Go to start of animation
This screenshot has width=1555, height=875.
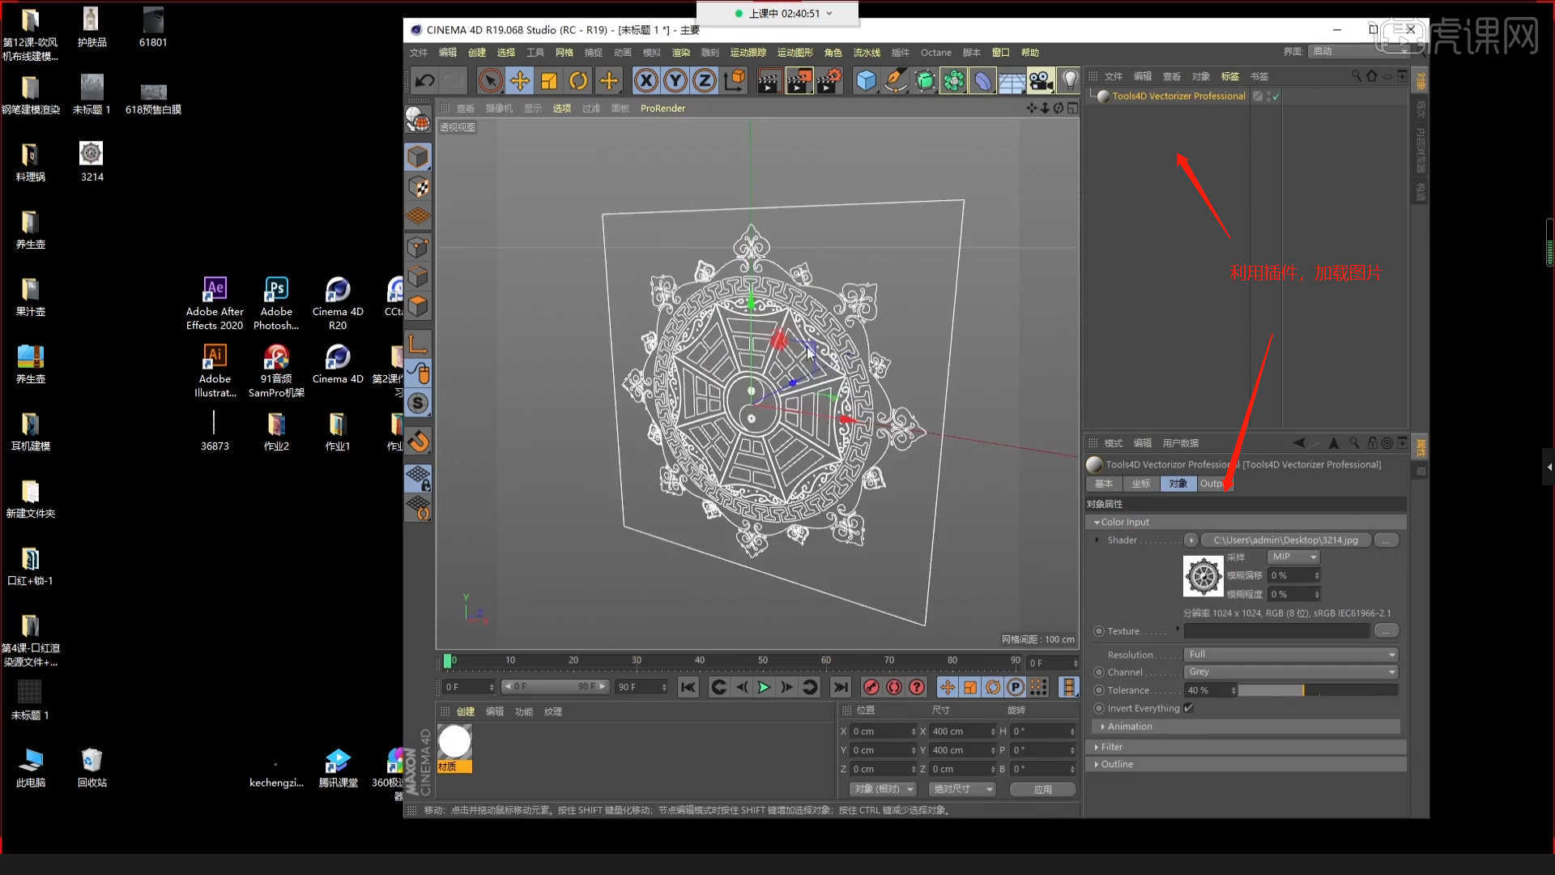(x=688, y=688)
